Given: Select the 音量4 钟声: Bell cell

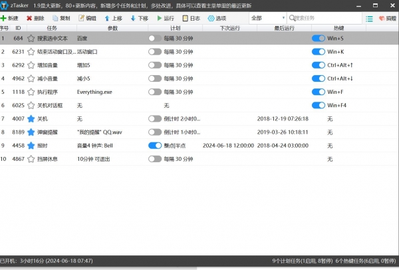Looking at the screenshot, I should point(95,146).
